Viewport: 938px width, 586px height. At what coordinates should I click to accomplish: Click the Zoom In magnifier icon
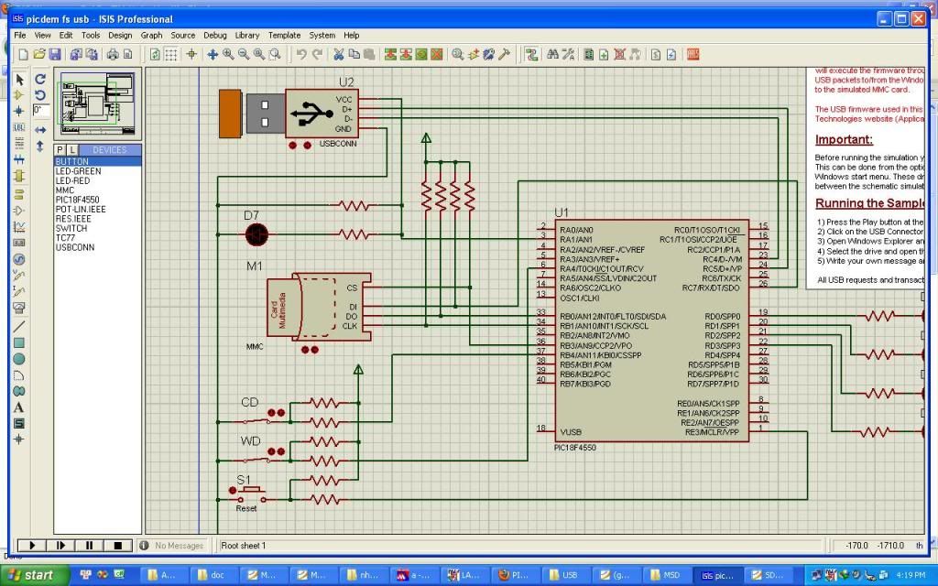click(x=228, y=55)
